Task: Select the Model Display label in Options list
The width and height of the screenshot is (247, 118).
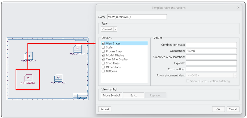Action: tap(115, 55)
